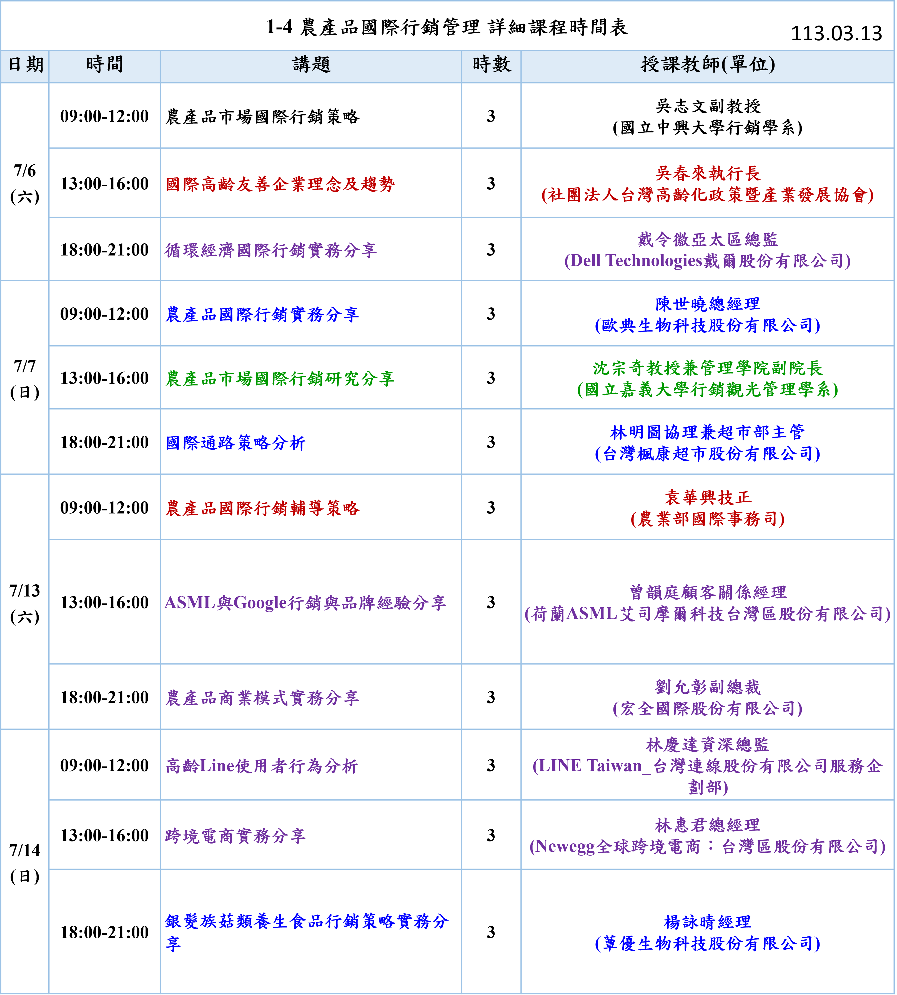Click instructor 沈宗奇教授兼管理學院副院長
This screenshot has height=995, width=897.
click(x=708, y=368)
